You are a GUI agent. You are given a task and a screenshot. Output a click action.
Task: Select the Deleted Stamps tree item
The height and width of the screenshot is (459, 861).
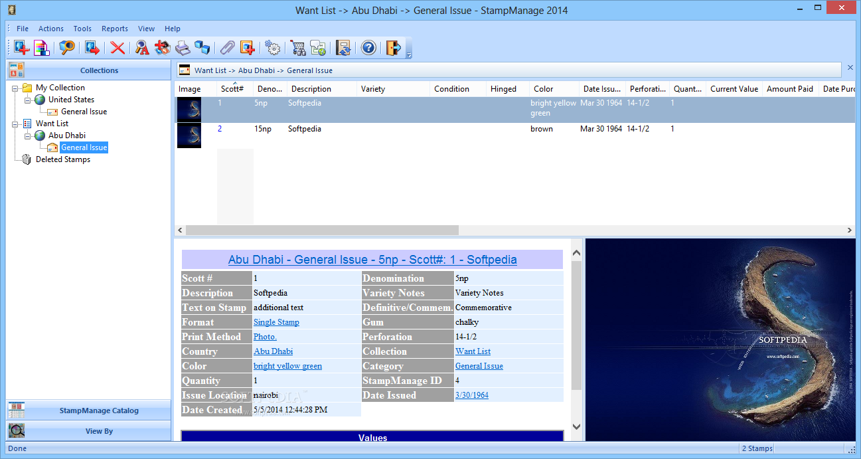[63, 159]
